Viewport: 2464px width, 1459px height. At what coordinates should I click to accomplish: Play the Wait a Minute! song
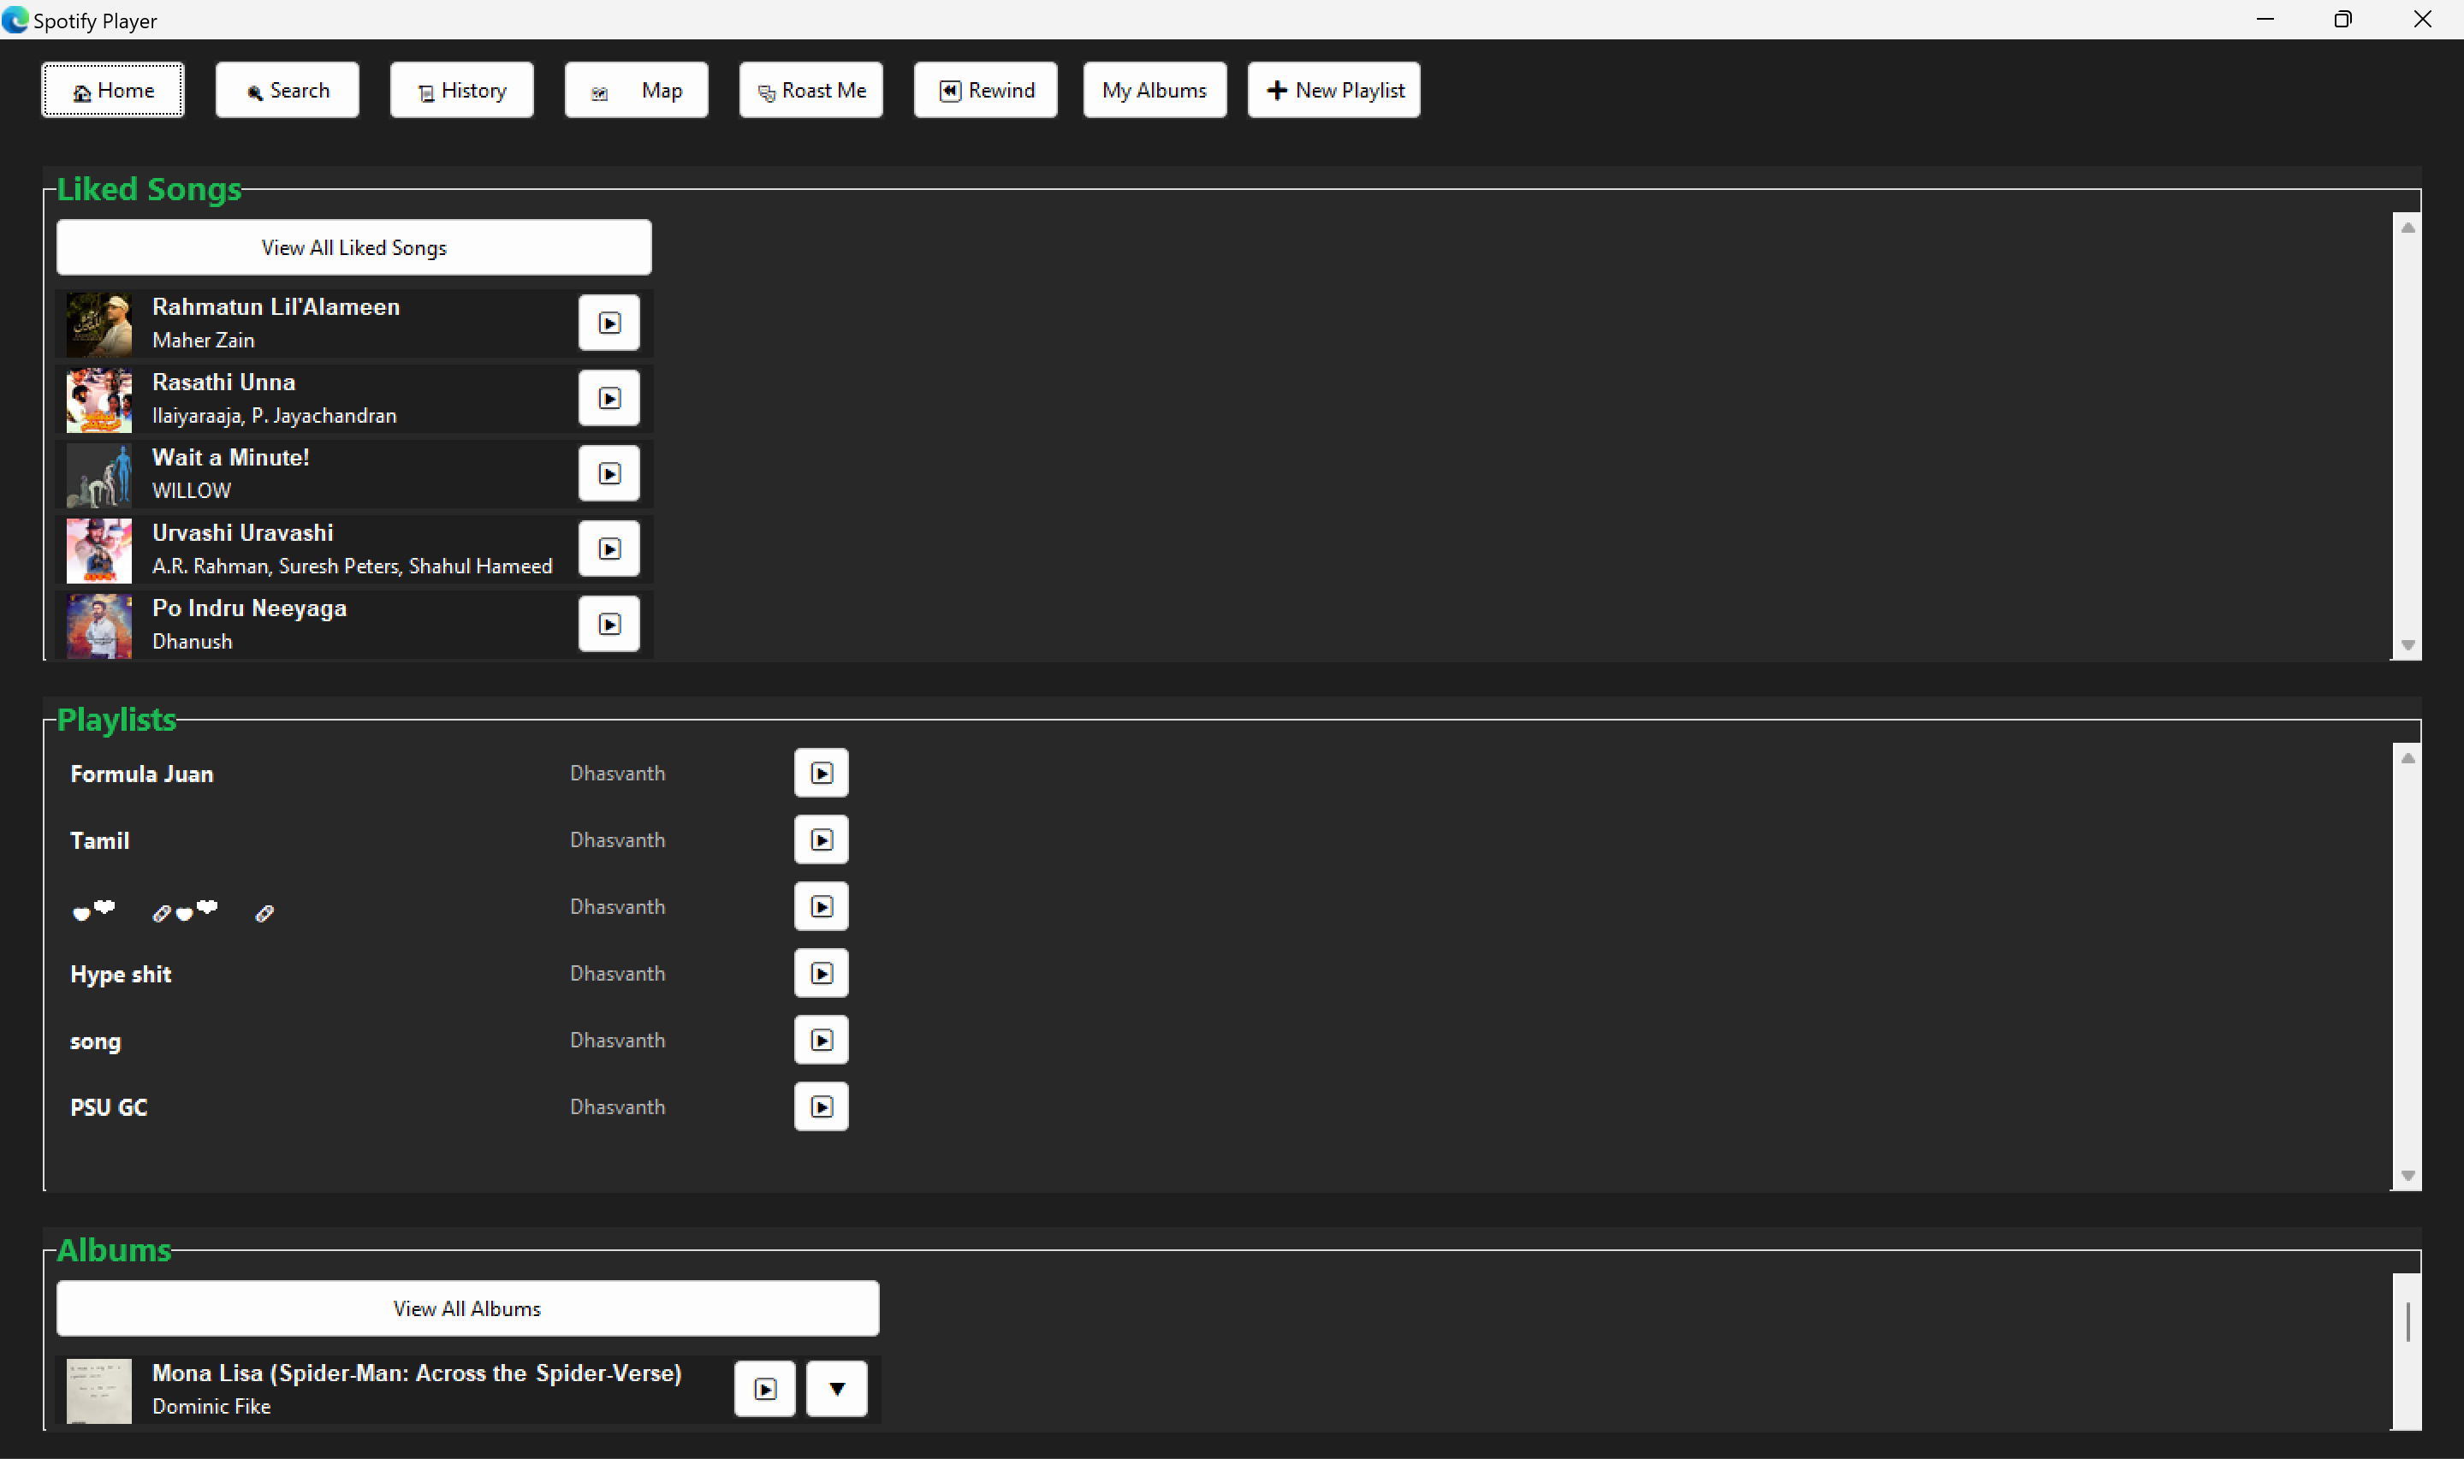609,474
